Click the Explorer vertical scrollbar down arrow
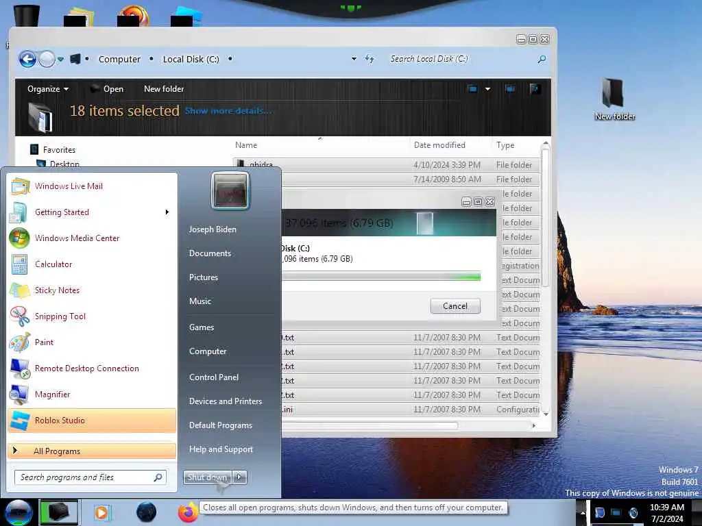Image resolution: width=702 pixels, height=526 pixels. (x=546, y=414)
